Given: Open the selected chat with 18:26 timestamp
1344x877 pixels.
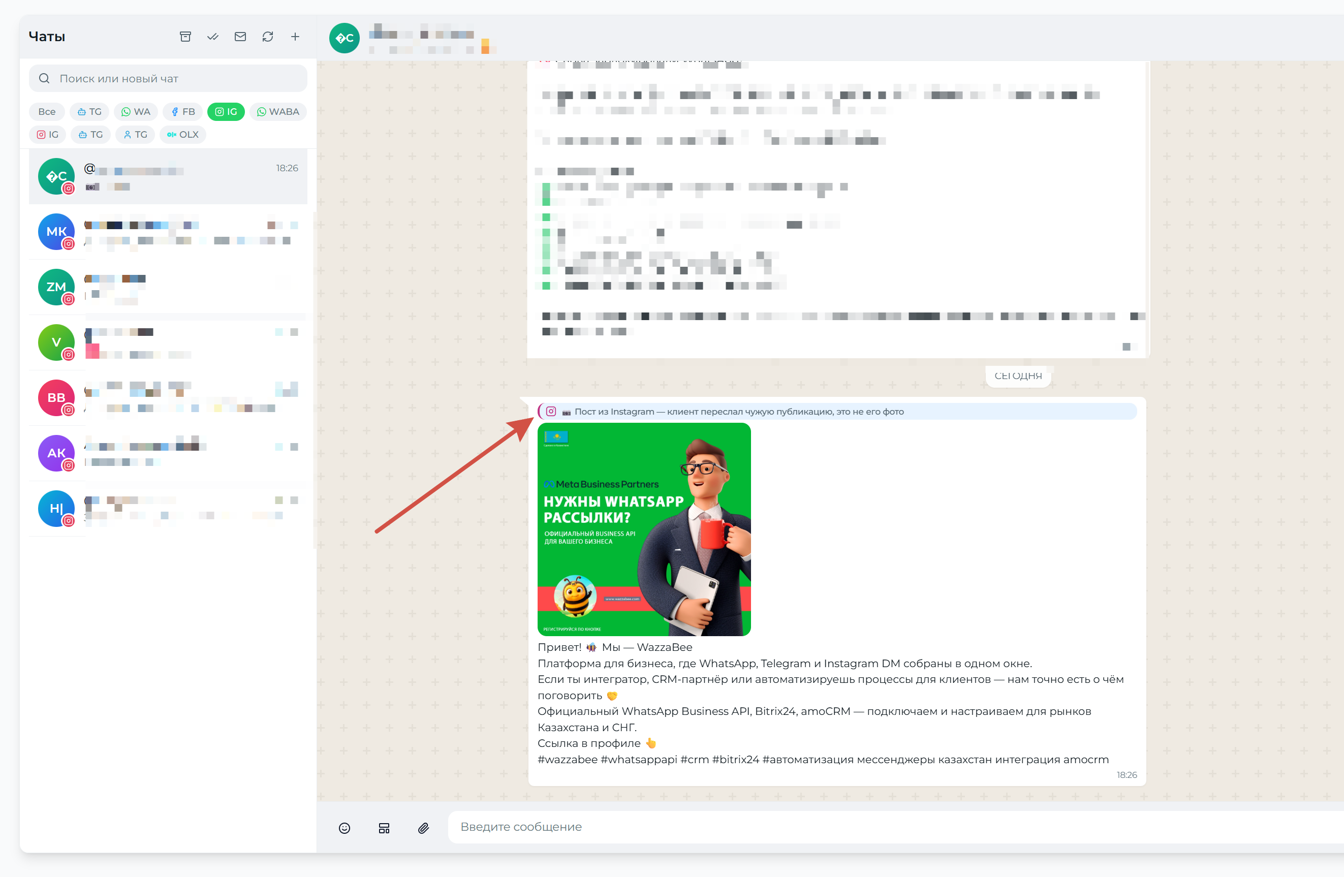Looking at the screenshot, I should [x=168, y=177].
